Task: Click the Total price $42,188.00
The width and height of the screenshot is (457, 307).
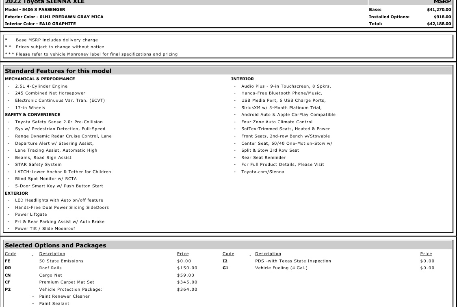Action: 439,24
